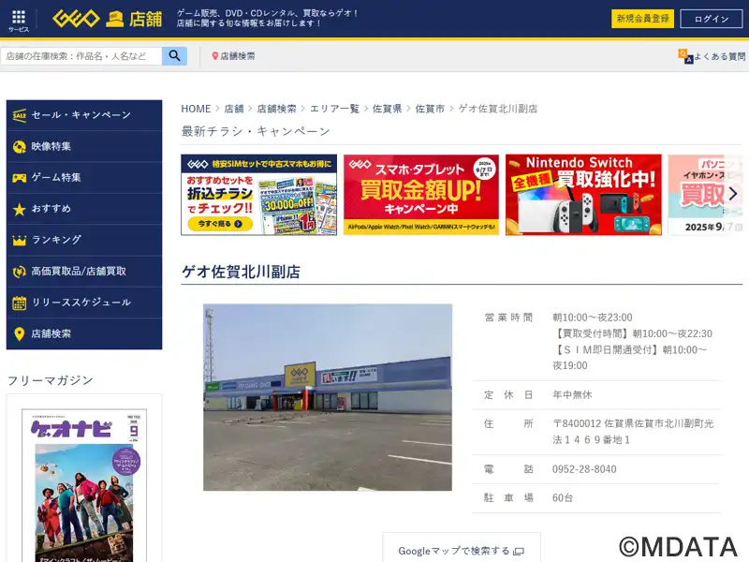The height and width of the screenshot is (562, 749).
Task: Click the FAQ Q&A icon
Action: pos(685,56)
